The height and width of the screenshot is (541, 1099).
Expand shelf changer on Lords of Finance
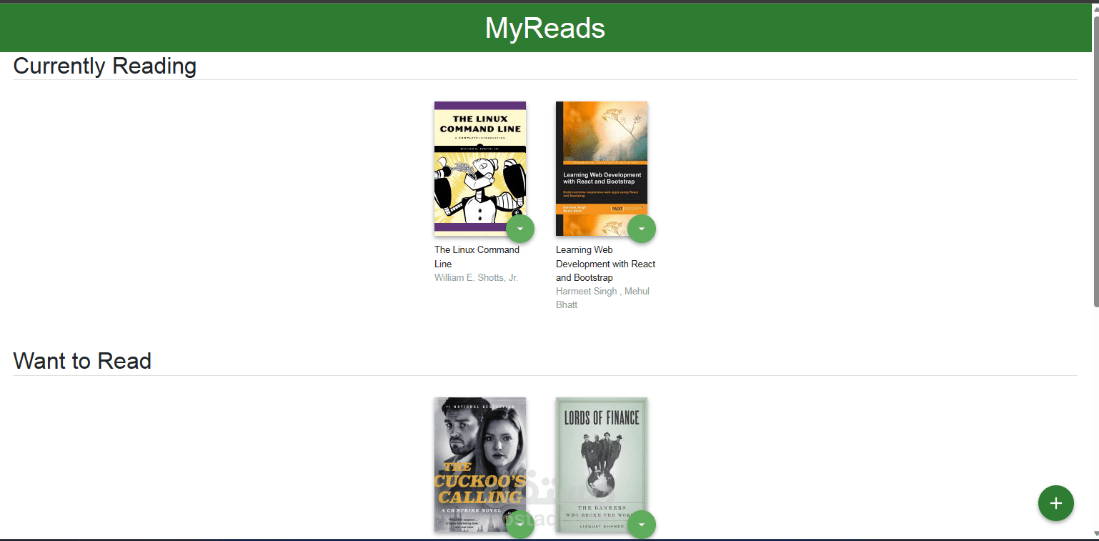click(642, 525)
